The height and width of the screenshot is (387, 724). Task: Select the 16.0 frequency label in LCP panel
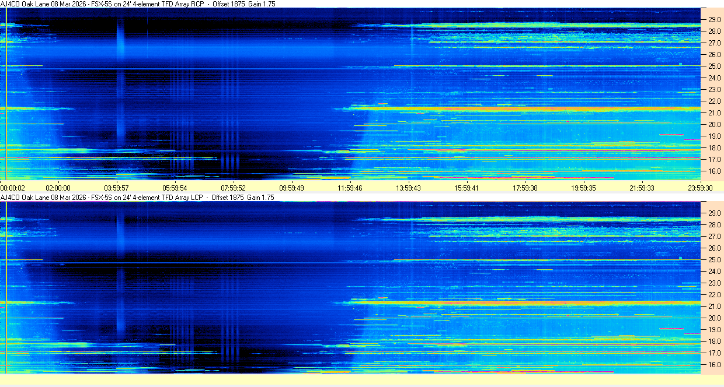click(x=714, y=365)
